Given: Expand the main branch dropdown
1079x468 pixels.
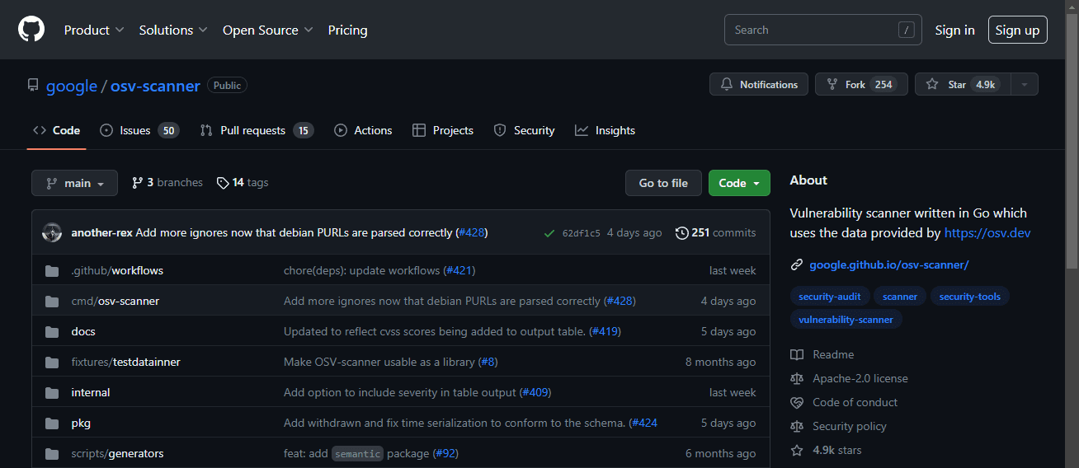Looking at the screenshot, I should point(74,183).
